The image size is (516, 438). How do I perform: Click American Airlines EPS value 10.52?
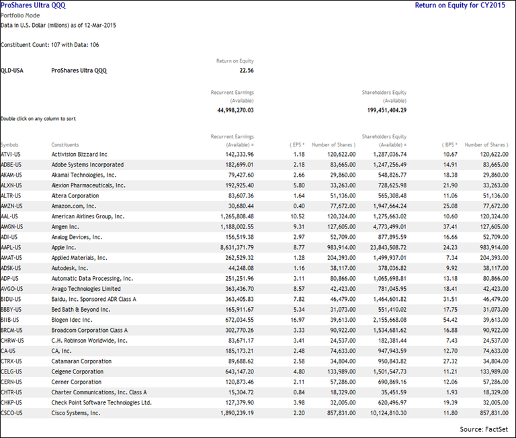298,216
